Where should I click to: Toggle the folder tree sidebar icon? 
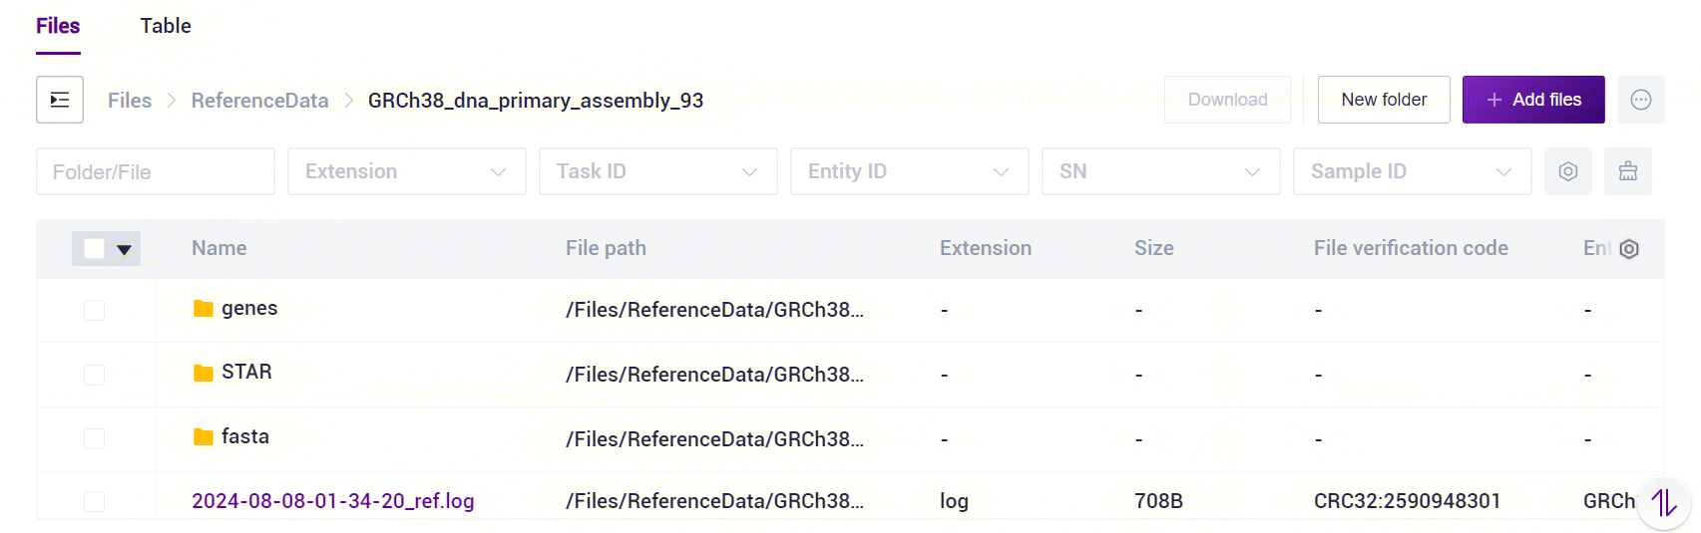[60, 100]
